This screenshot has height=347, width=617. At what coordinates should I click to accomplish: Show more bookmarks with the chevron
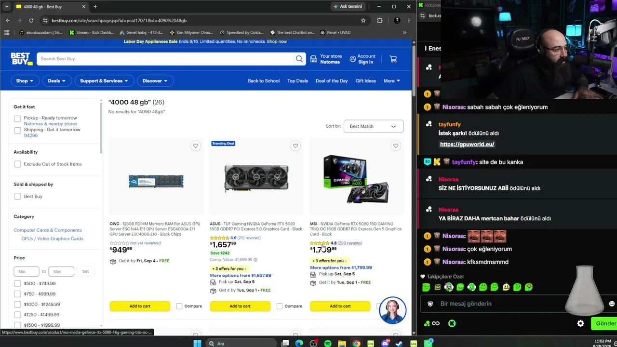404,32
